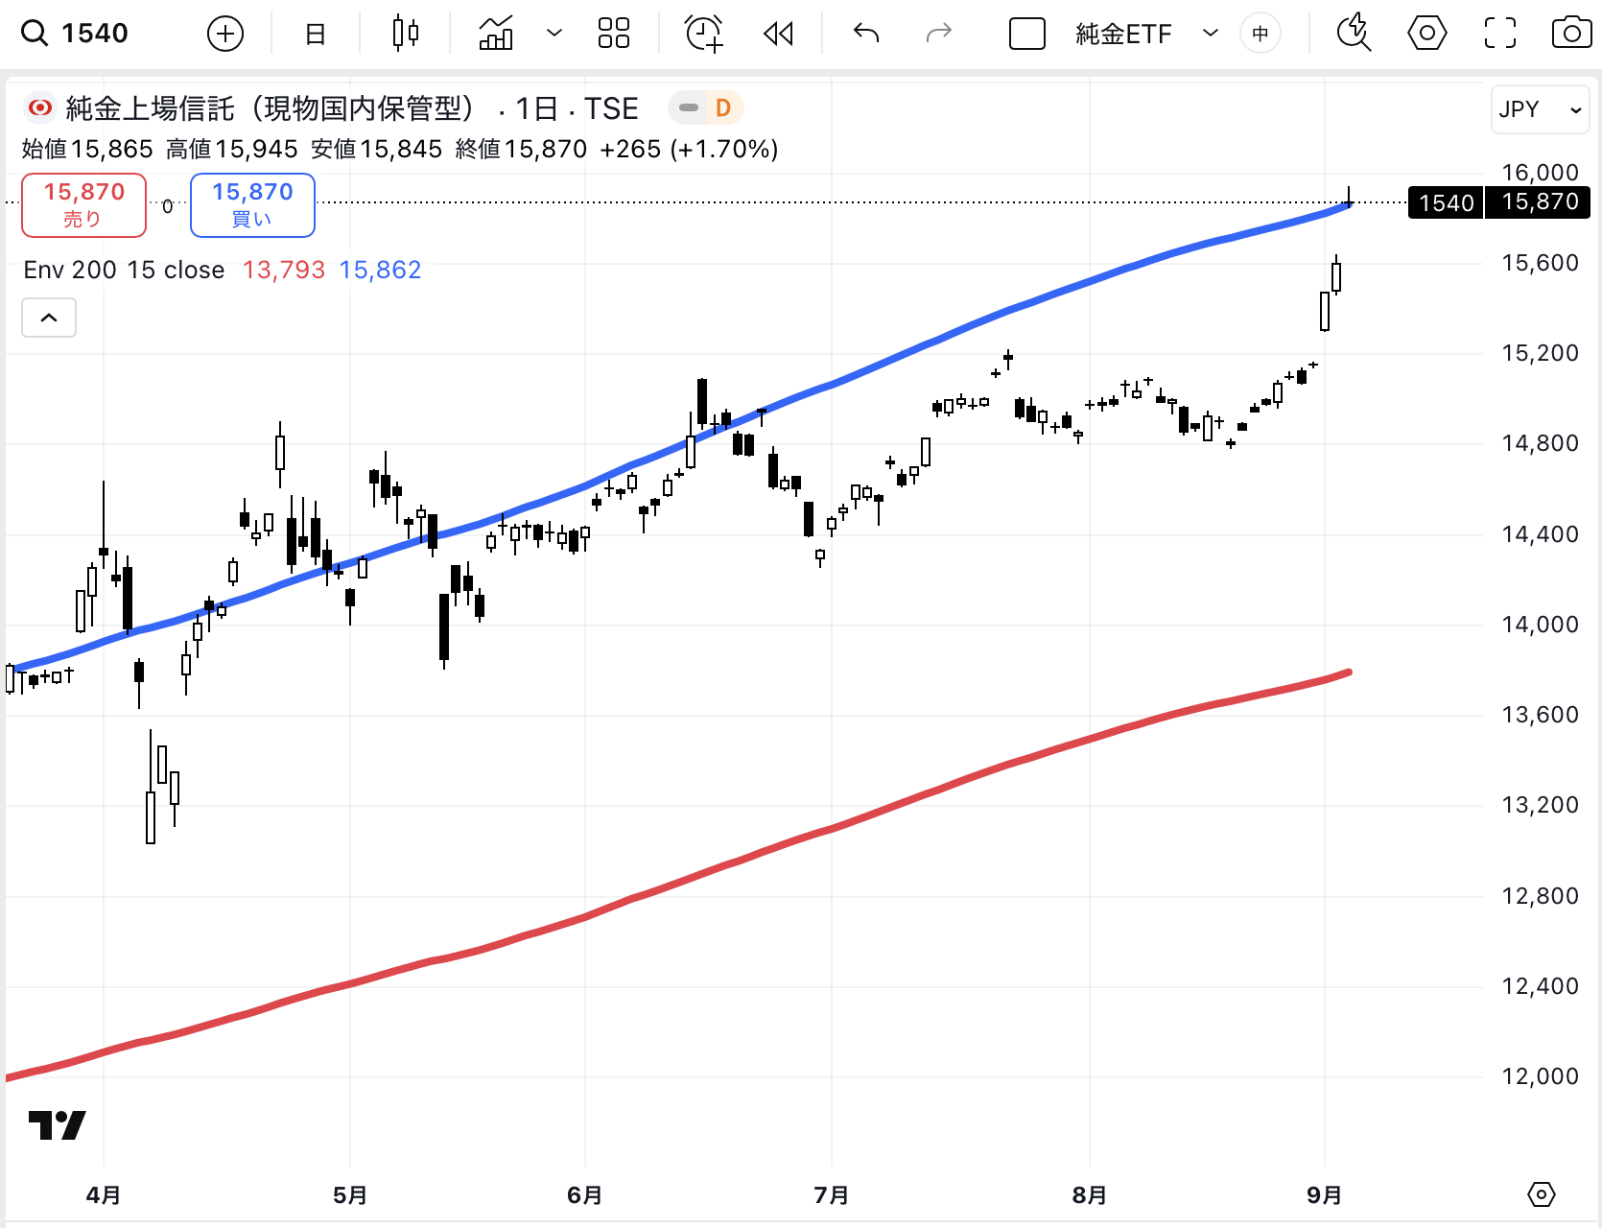Viewport: 1602px width, 1228px height.
Task: Collapse the indicator legend with the chevron
Action: [49, 318]
